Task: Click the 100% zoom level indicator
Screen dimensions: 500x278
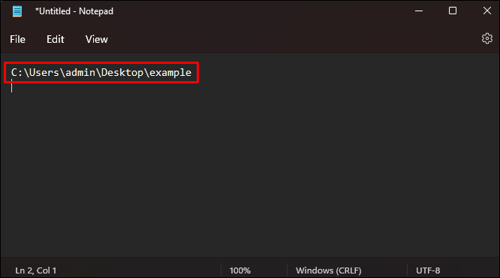Action: 239,270
